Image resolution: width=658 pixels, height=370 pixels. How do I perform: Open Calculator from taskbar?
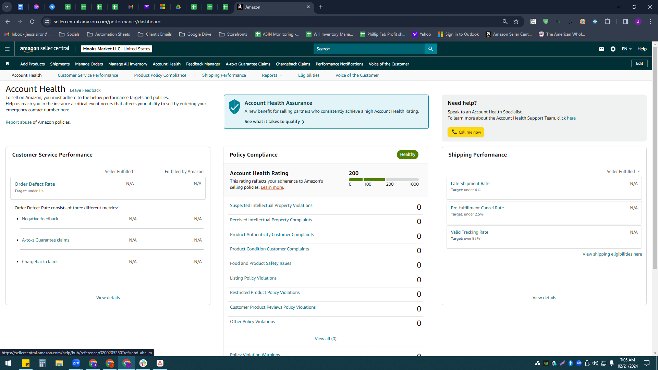pyautogui.click(x=42, y=363)
